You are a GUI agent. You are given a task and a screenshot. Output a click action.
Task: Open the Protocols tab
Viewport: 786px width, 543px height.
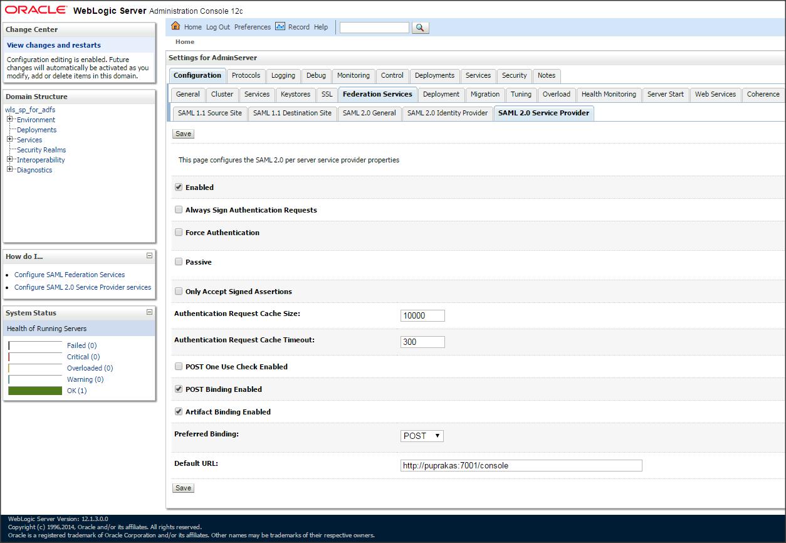[x=246, y=75]
